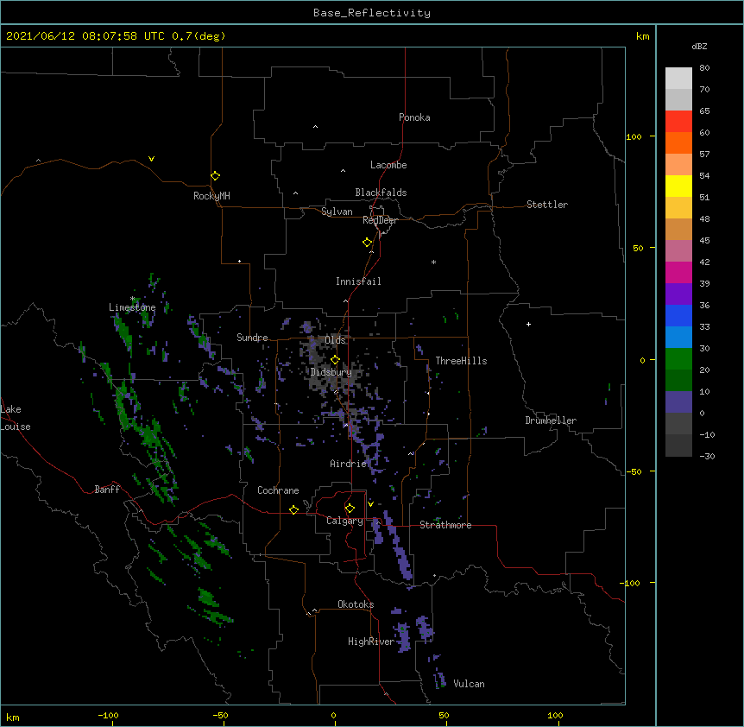Click the RedDeer city label
The image size is (744, 727).
click(x=380, y=220)
